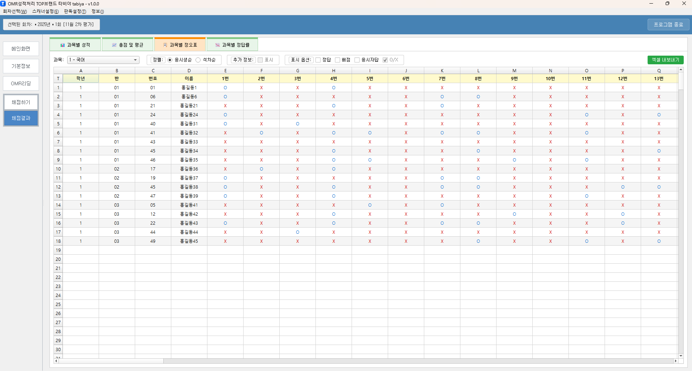The image size is (692, 371).
Task: Click the 엑셀 내보내기 export button
Action: pyautogui.click(x=665, y=60)
